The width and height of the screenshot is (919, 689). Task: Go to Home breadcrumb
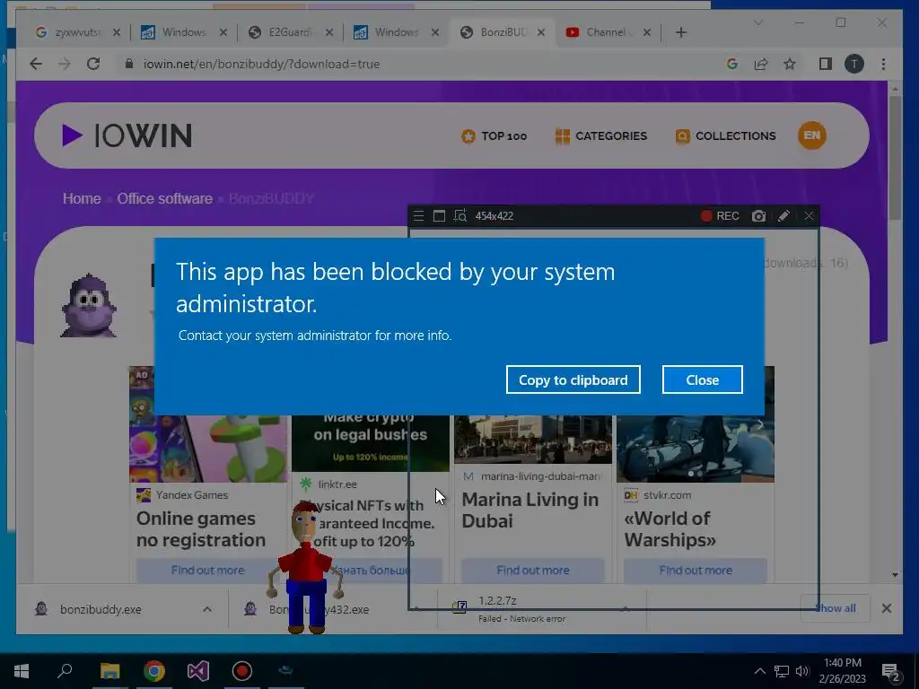(82, 198)
